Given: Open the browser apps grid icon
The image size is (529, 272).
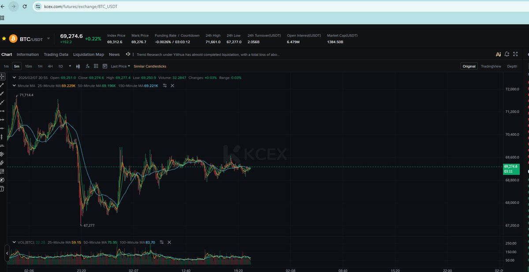Looking at the screenshot, I should (x=2, y=18).
